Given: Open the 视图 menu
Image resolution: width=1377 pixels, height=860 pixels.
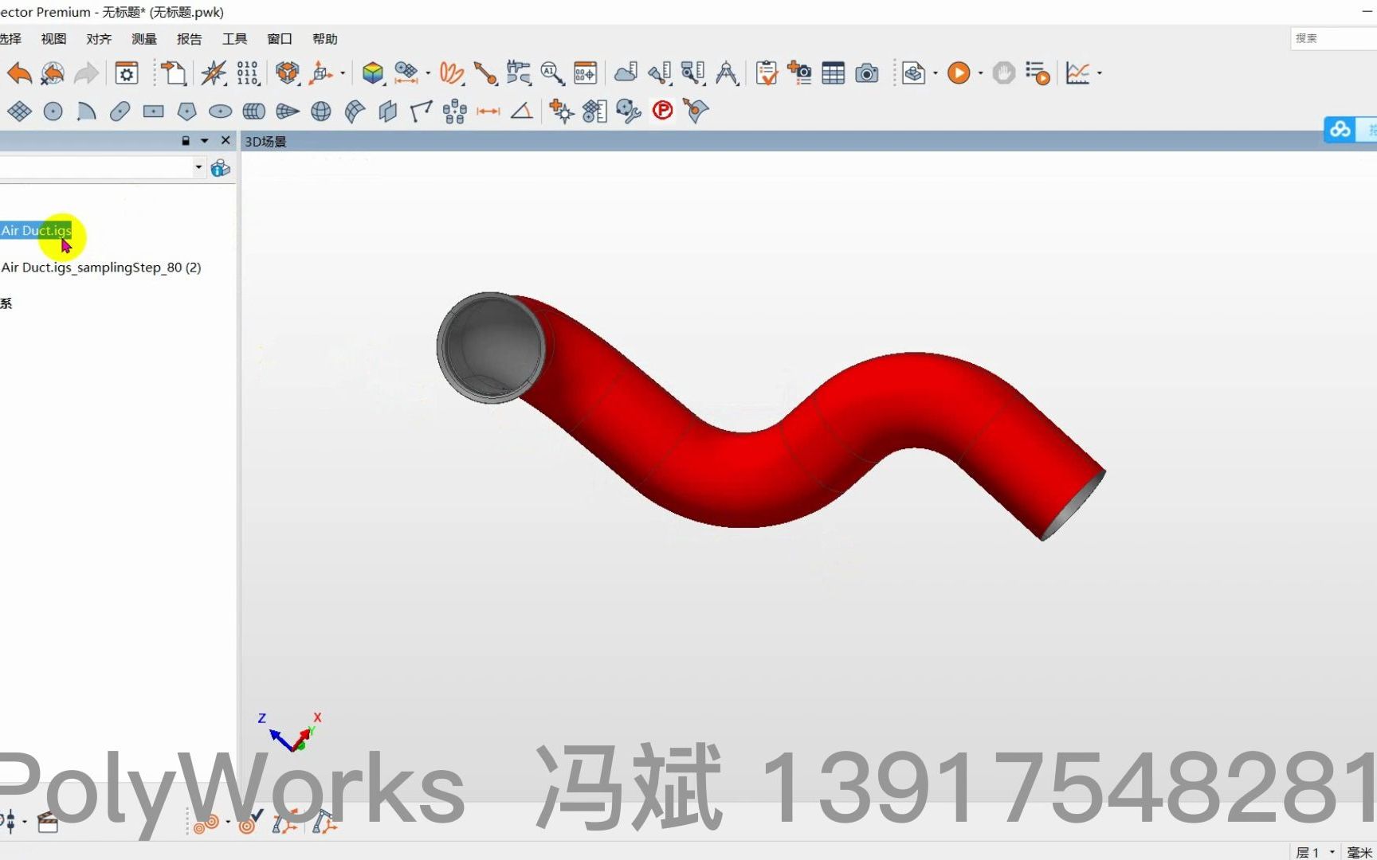Looking at the screenshot, I should point(53,39).
